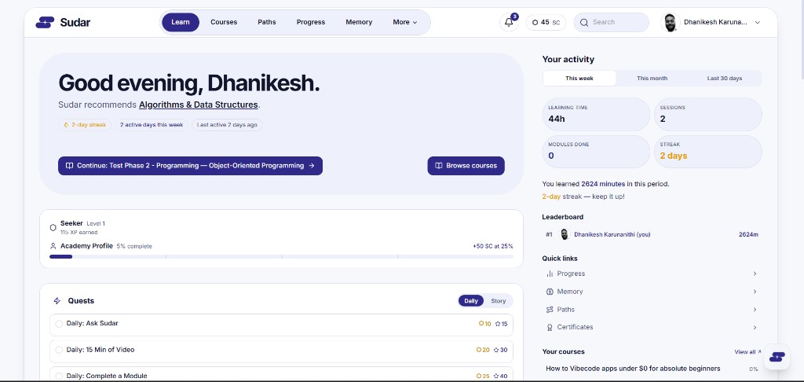This screenshot has height=382, width=804.
Task: Open the Paths nav tab
Action: pos(267,22)
